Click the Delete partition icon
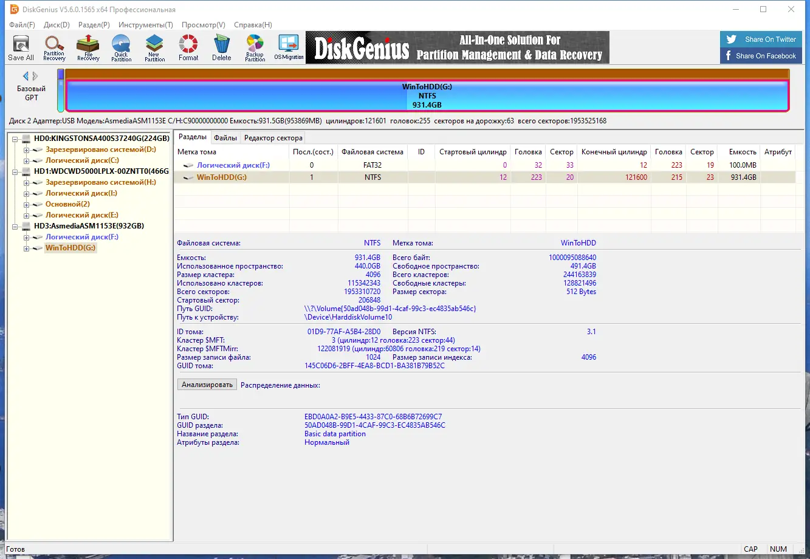 222,48
